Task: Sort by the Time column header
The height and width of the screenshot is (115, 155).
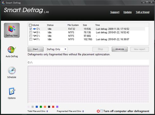Action: point(97,25)
